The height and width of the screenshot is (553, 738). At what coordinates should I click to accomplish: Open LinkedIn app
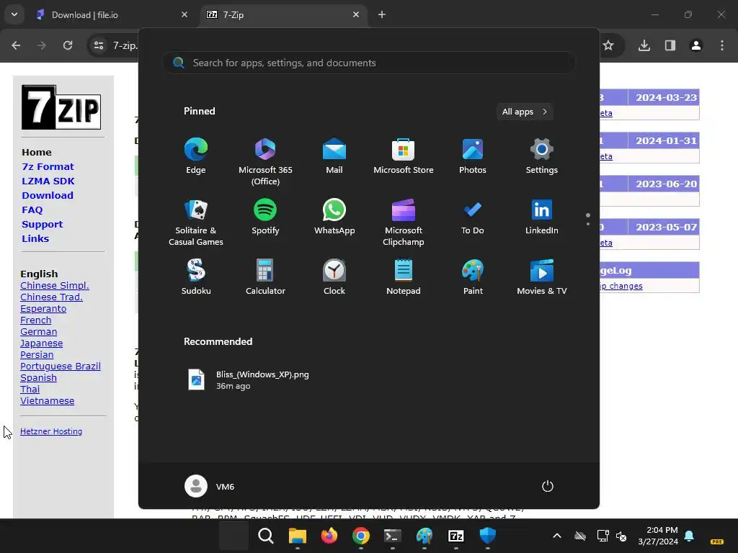point(542,217)
